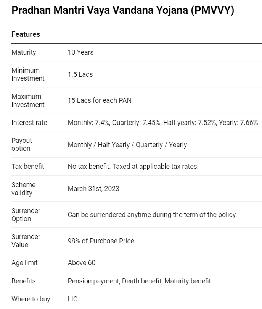
Task: Click the Maximum Investment label
Action: (x=28, y=100)
